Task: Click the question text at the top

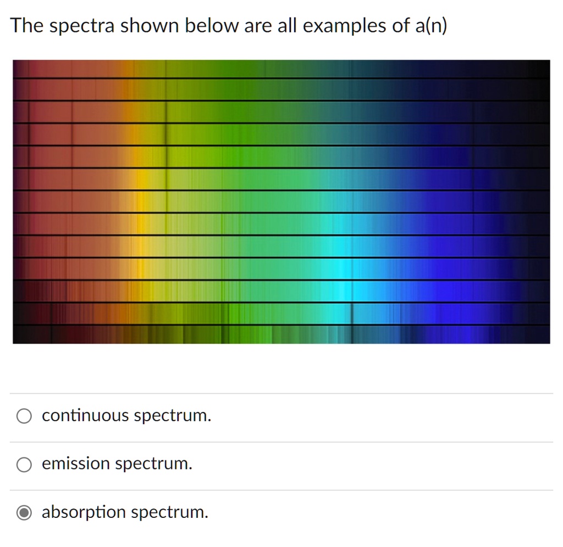Action: [229, 25]
